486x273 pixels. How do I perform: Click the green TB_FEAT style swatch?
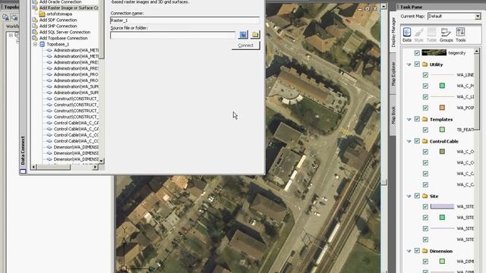[x=442, y=130]
